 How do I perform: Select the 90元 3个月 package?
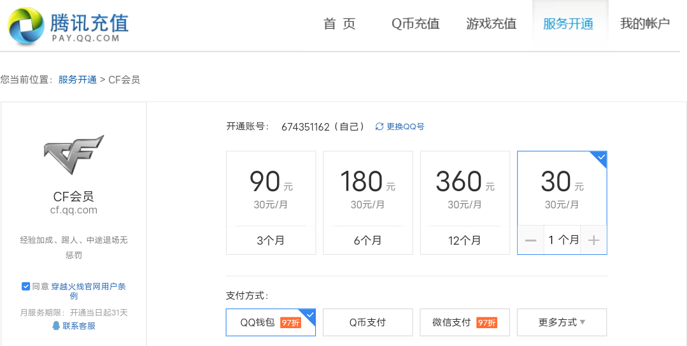271,203
